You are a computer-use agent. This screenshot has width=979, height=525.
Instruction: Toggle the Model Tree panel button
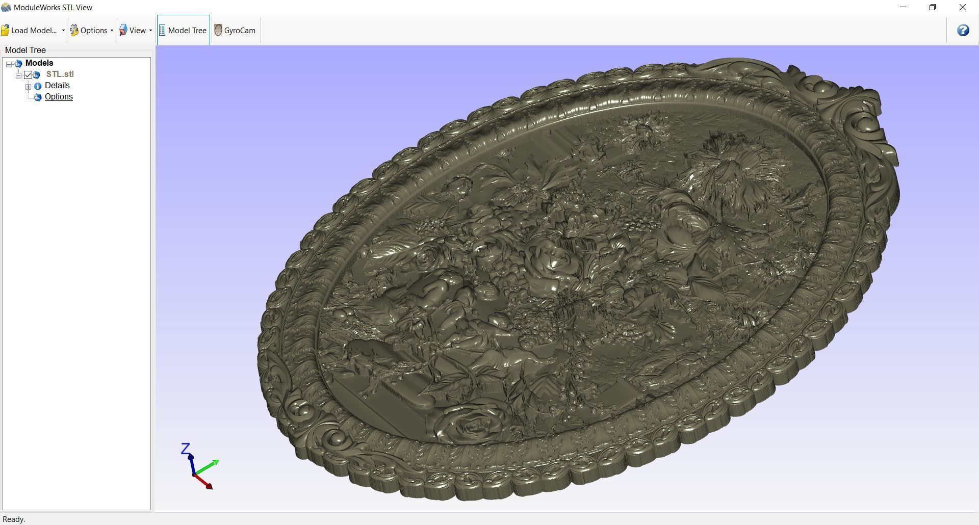(x=183, y=30)
